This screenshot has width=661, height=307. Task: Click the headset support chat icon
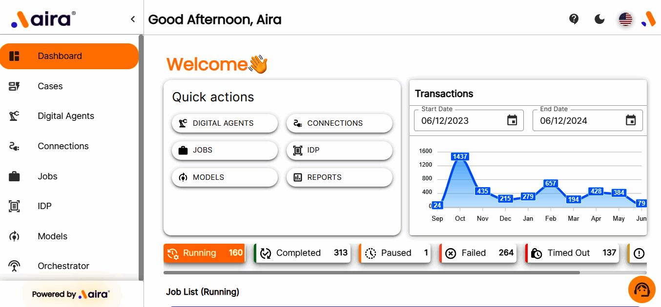pyautogui.click(x=641, y=289)
